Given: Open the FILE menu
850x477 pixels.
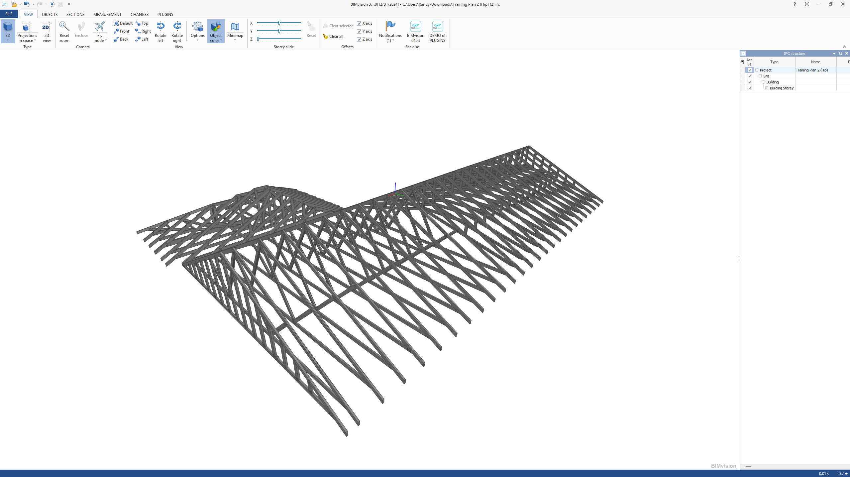Looking at the screenshot, I should pos(9,14).
